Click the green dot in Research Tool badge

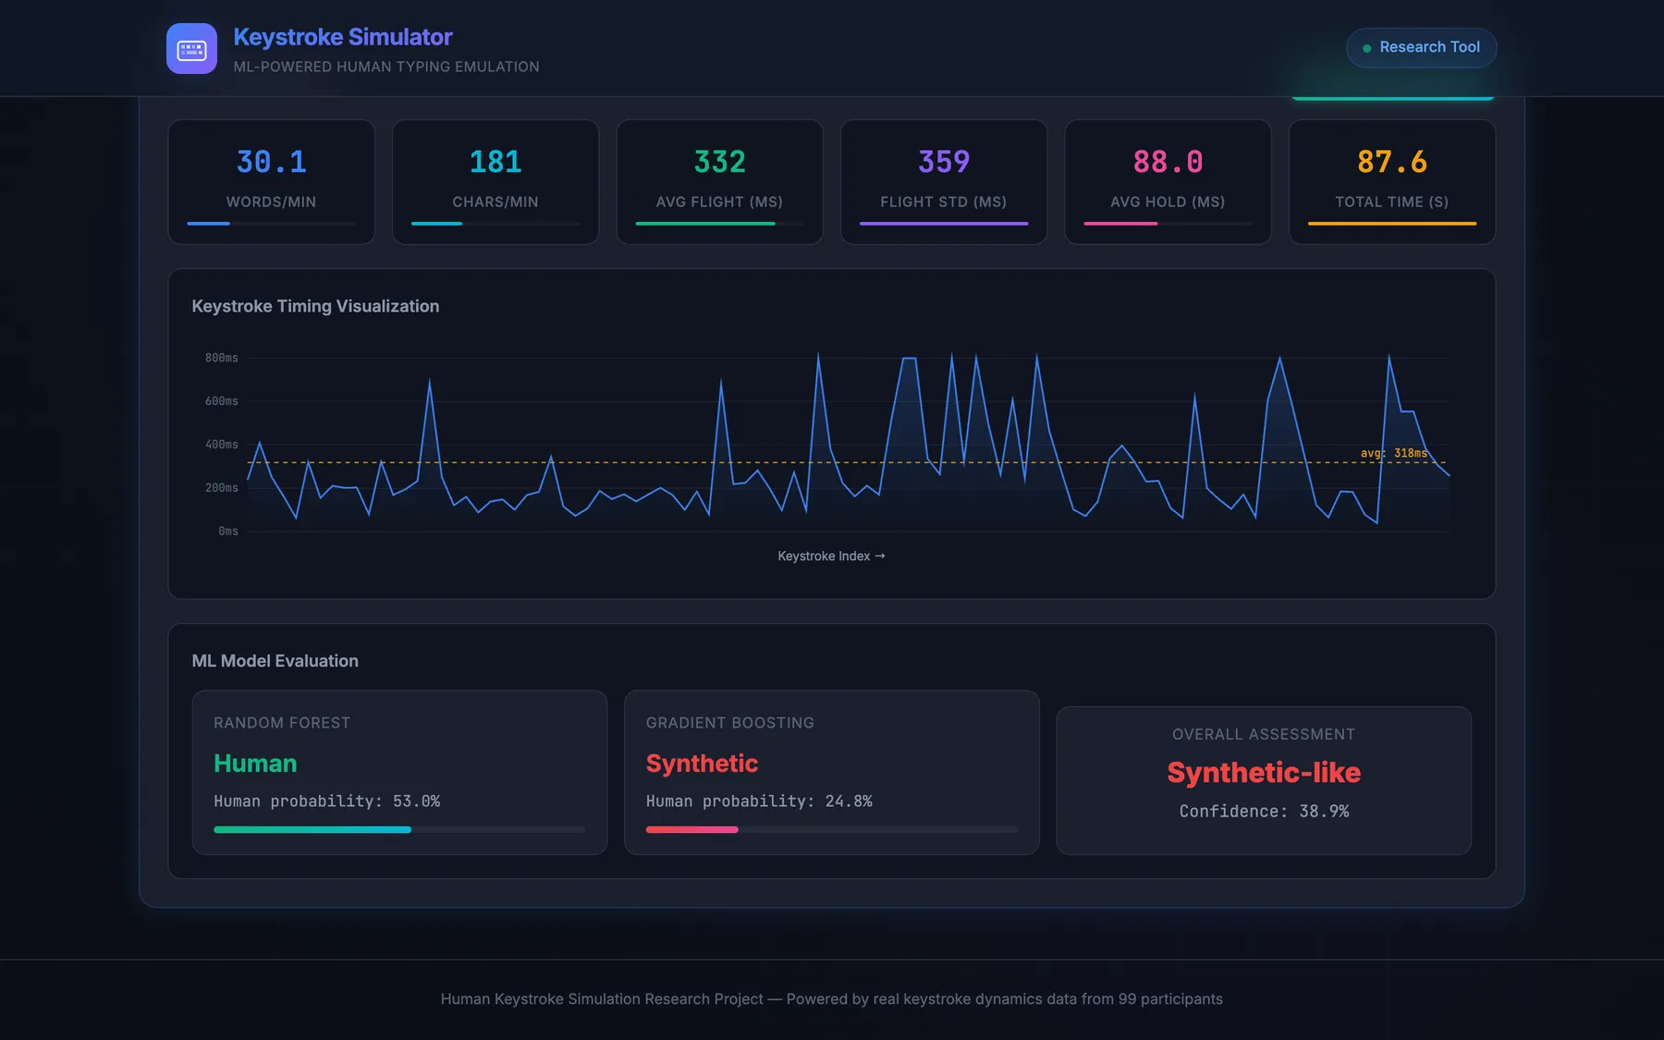coord(1366,48)
